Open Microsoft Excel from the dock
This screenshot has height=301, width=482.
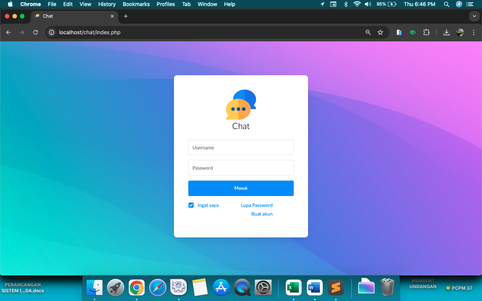[x=294, y=288]
